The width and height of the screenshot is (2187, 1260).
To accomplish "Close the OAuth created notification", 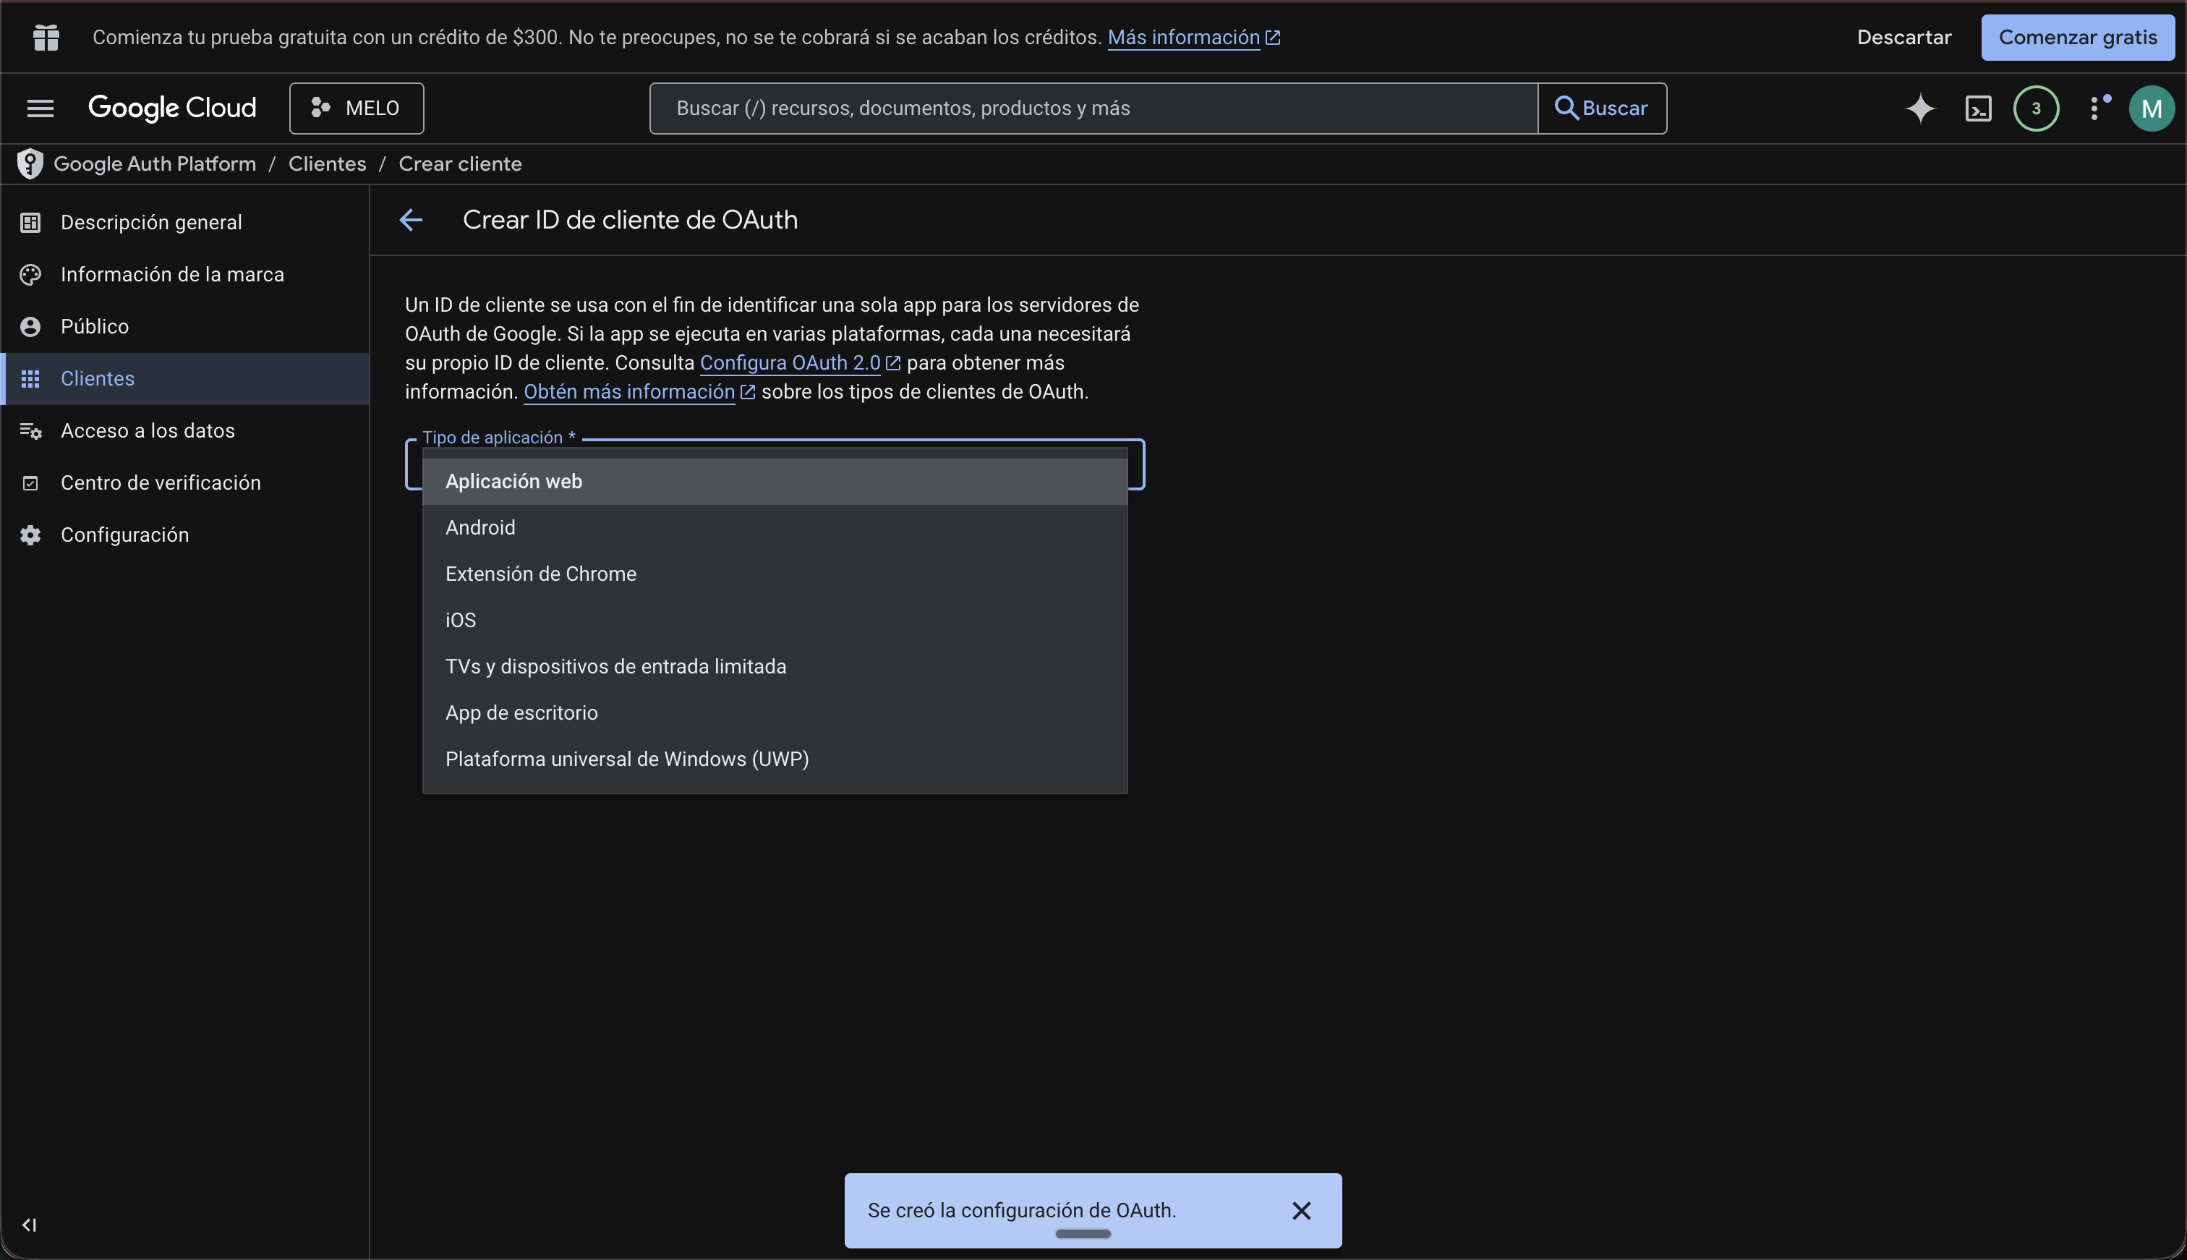I will coord(1301,1210).
